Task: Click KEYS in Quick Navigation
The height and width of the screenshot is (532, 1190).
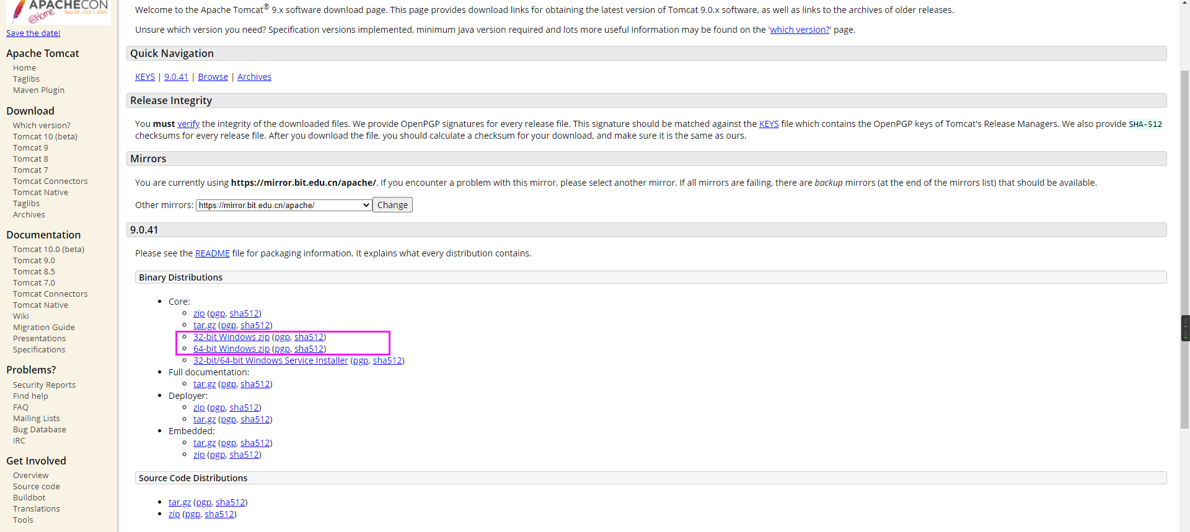Action: tap(145, 77)
